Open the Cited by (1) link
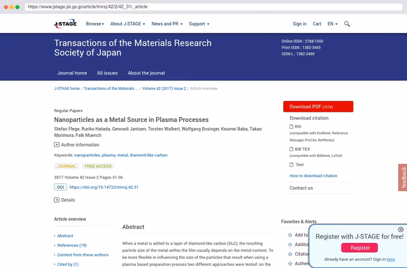Viewport: 407px width, 268px height. (x=68, y=264)
